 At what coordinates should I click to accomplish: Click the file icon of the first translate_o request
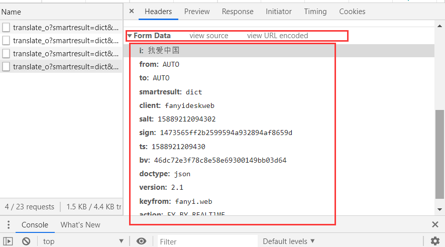pos(6,28)
